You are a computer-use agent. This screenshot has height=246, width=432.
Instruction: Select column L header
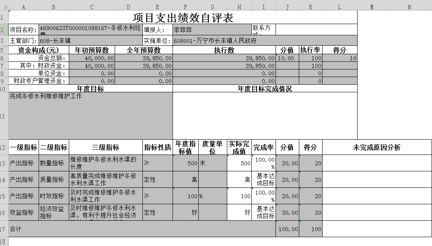point(339,7)
